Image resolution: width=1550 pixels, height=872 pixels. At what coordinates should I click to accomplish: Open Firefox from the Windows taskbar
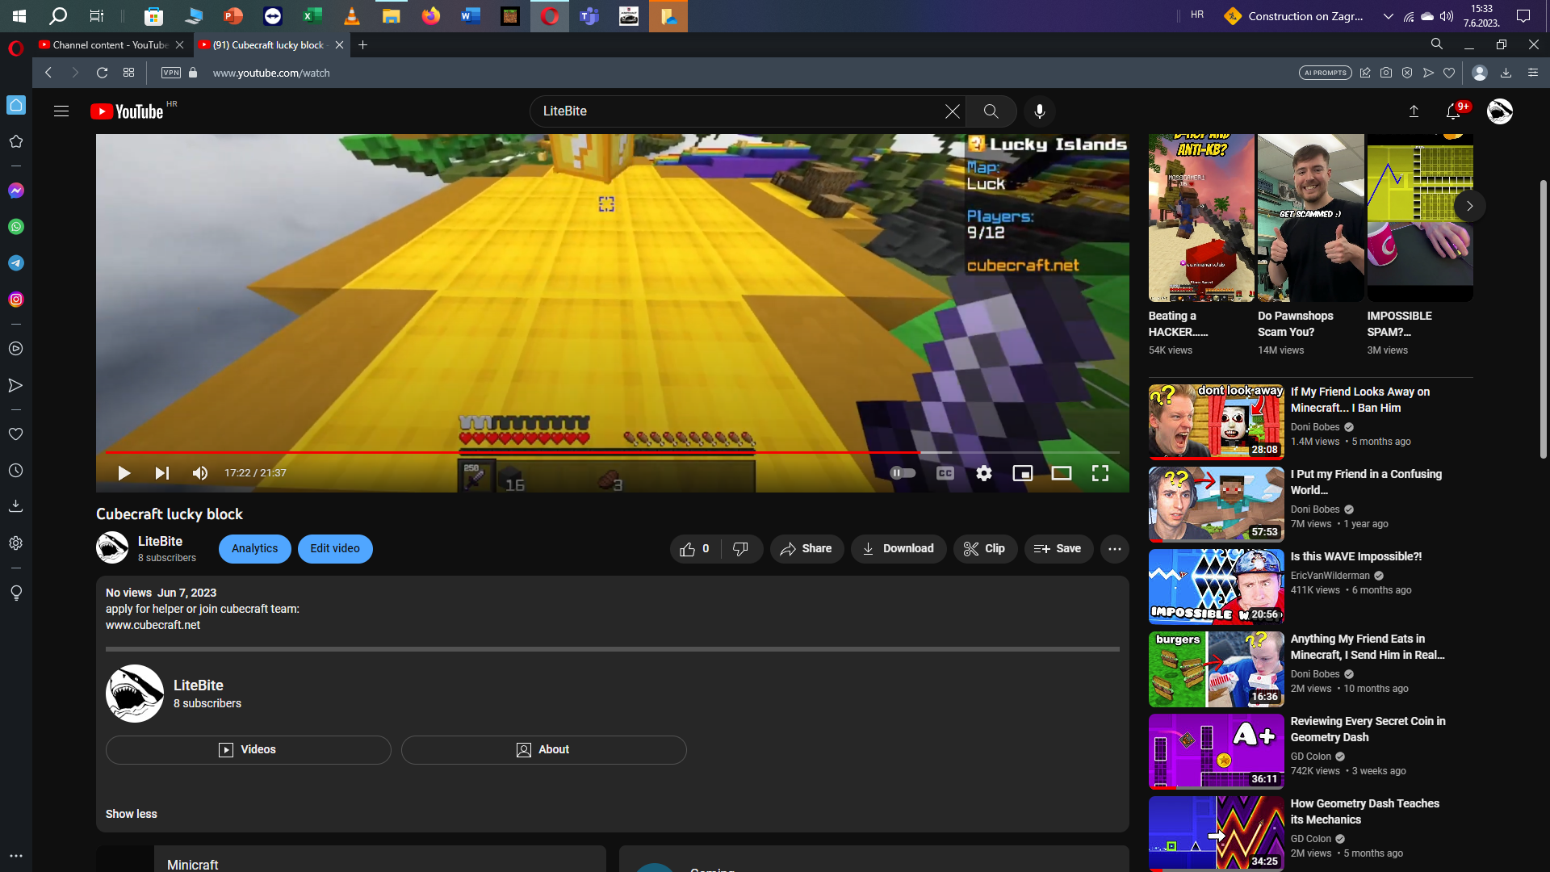click(431, 16)
